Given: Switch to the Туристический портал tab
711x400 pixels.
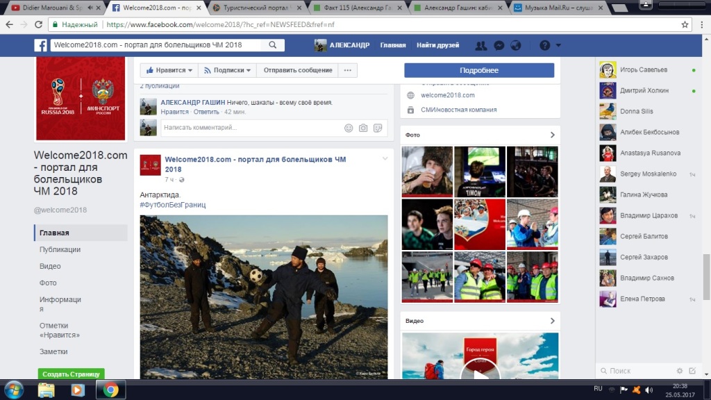Looking at the screenshot, I should (256, 8).
